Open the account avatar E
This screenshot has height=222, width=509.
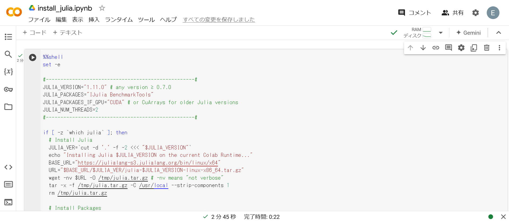point(493,13)
